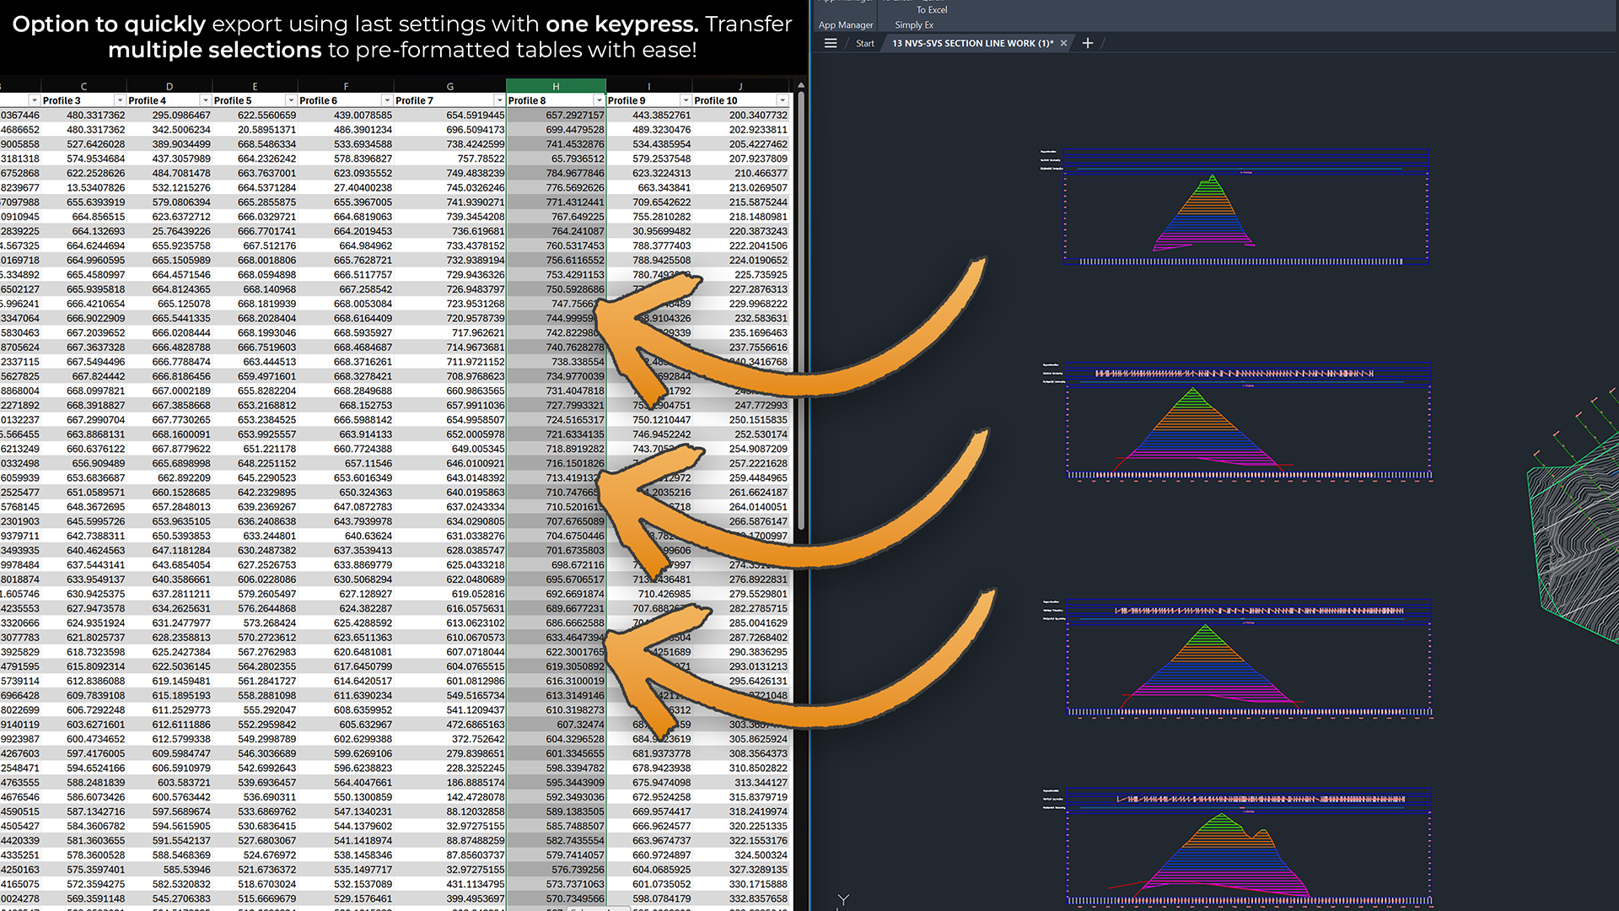Open the App Manager panel label
The width and height of the screenshot is (1619, 911).
tap(846, 24)
